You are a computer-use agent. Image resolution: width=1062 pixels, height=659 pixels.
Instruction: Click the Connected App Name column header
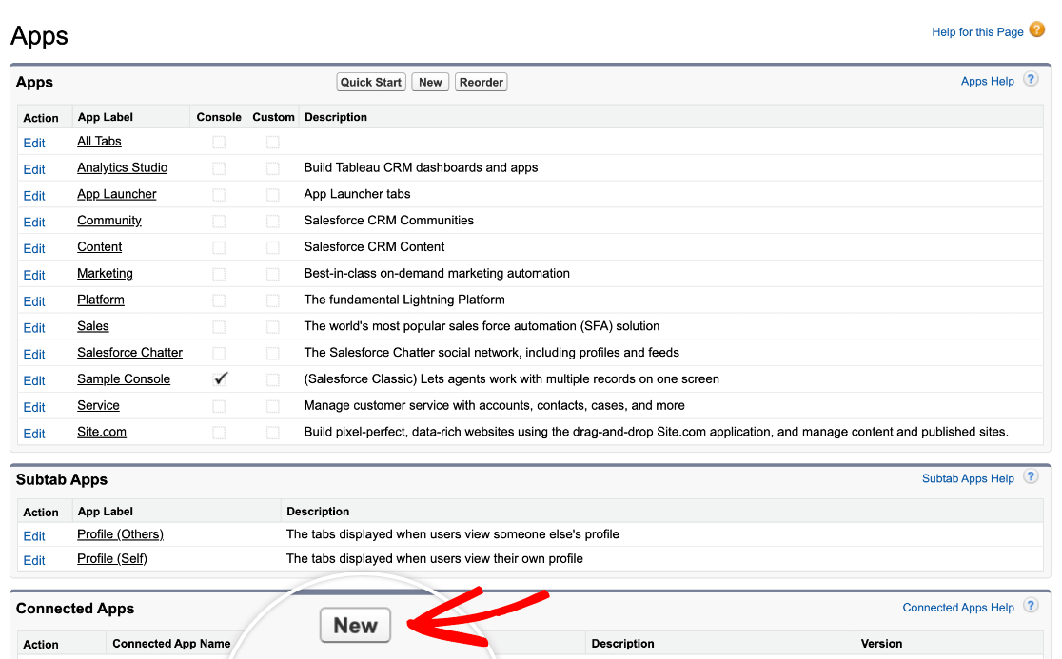pos(171,644)
